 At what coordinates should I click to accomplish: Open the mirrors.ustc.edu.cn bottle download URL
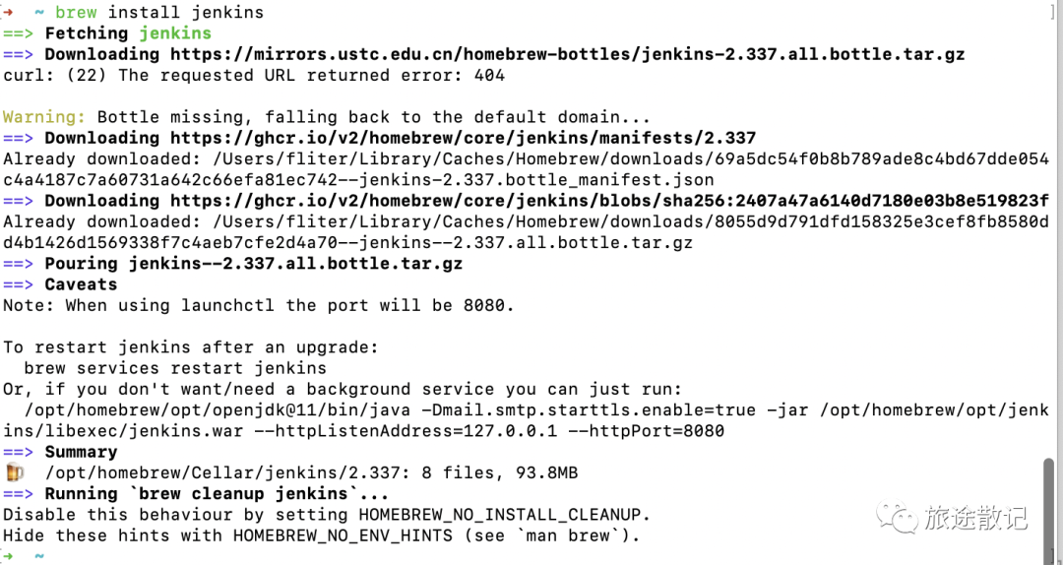[567, 54]
